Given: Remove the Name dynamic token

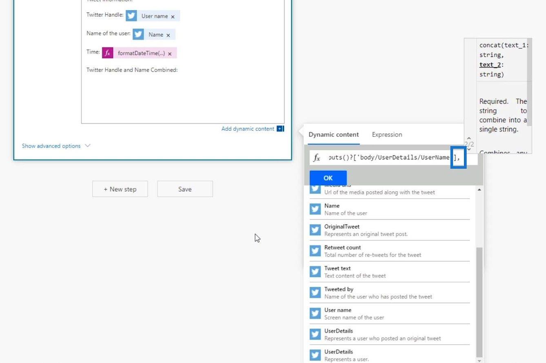Looking at the screenshot, I should click(x=168, y=35).
